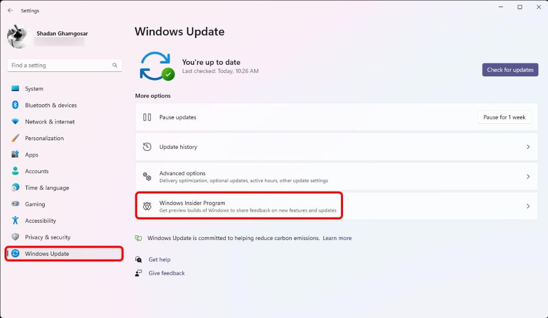The image size is (548, 318).
Task: Click the pause bars icon
Action: [147, 117]
